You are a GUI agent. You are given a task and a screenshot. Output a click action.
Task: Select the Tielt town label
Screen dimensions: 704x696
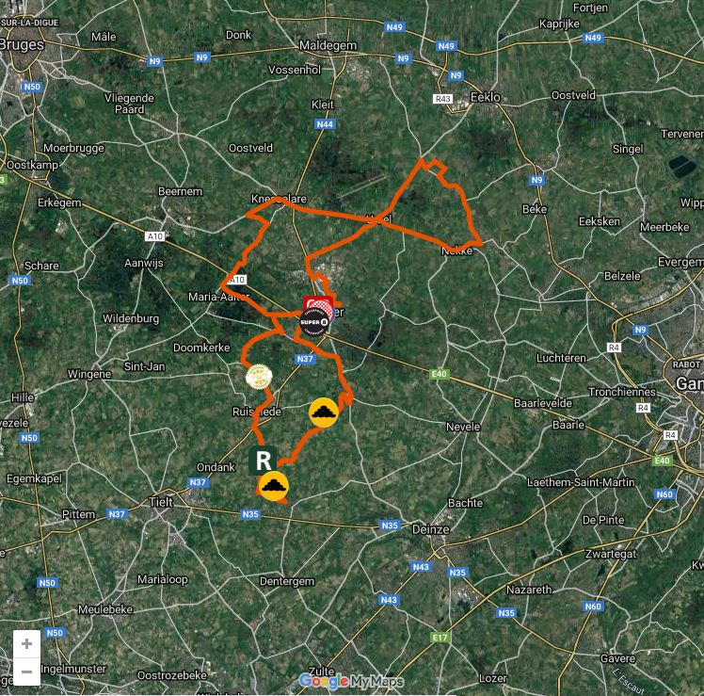coord(161,502)
